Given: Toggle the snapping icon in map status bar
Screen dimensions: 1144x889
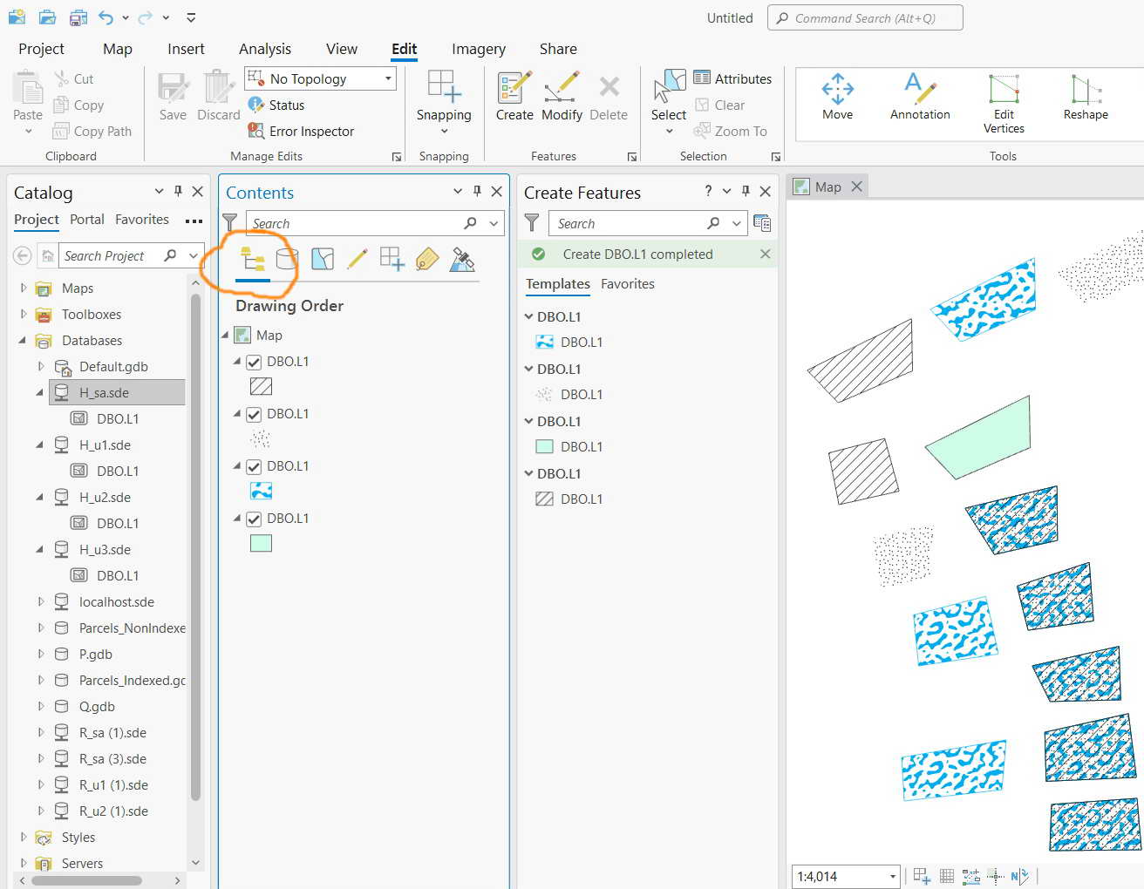Looking at the screenshot, I should 922,876.
